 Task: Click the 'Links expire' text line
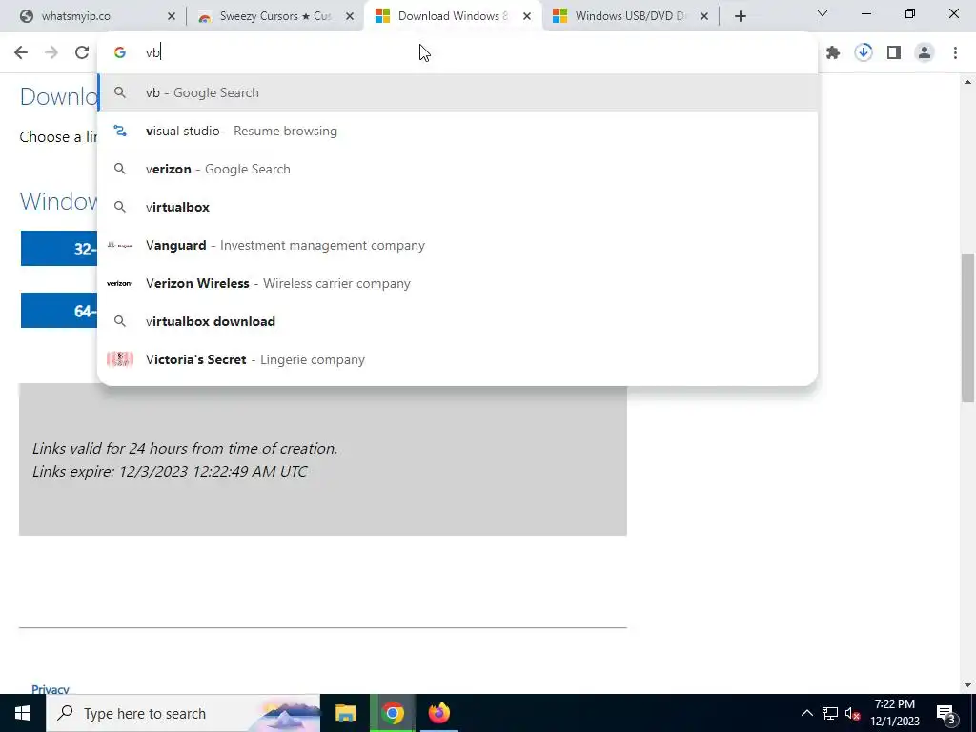[170, 471]
